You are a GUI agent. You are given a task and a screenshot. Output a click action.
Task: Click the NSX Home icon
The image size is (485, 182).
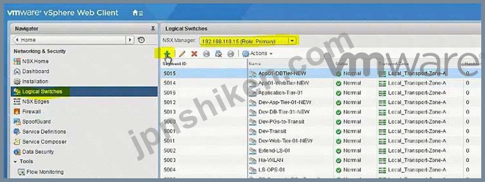coord(17,61)
